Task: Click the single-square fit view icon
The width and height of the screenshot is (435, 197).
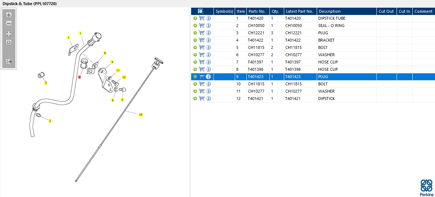Action: click(x=9, y=42)
